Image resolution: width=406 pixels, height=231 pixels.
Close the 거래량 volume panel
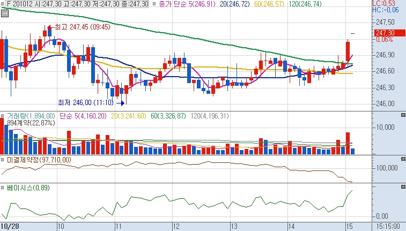click(x=402, y=115)
